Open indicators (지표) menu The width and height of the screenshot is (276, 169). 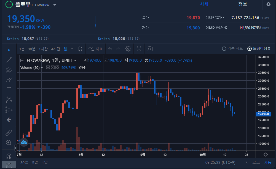tap(95, 49)
